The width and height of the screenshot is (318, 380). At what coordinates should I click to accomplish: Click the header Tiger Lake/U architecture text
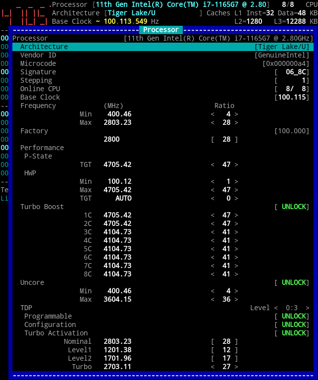click(132, 13)
